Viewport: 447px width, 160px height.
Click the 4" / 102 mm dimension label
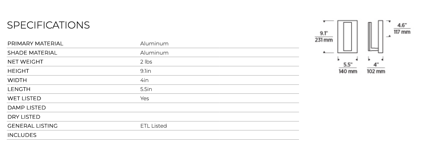pyautogui.click(x=376, y=68)
